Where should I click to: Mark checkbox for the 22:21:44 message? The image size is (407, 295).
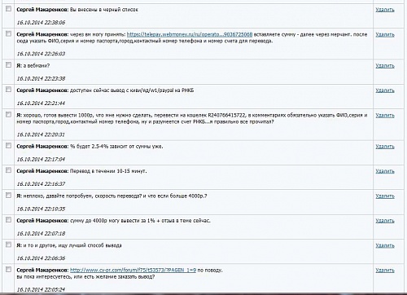click(x=8, y=90)
